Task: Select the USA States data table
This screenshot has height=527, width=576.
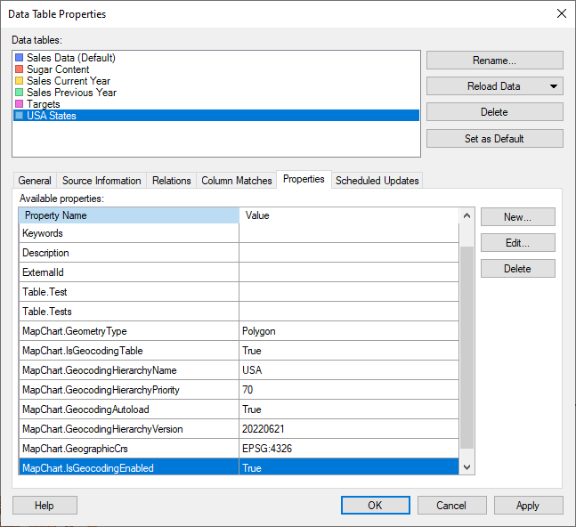Action: pyautogui.click(x=216, y=116)
